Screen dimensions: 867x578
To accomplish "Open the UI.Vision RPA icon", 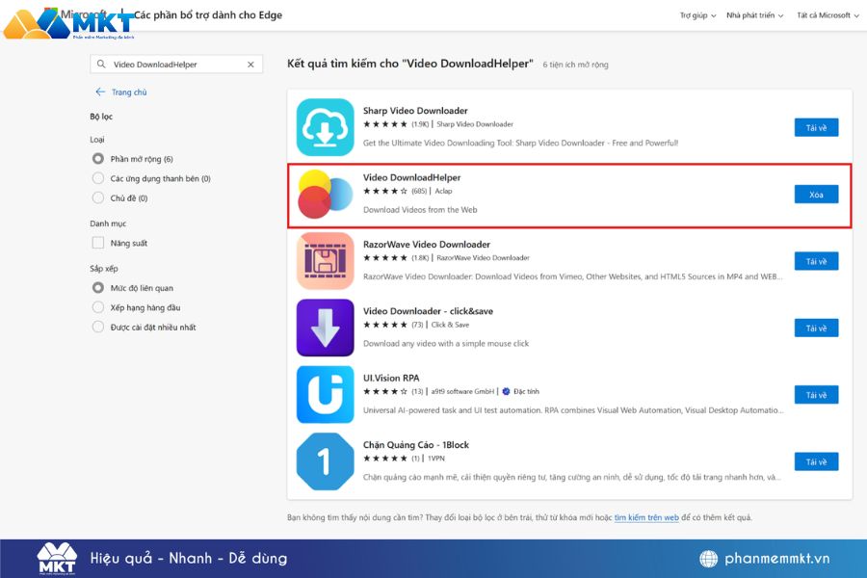I will tap(326, 394).
